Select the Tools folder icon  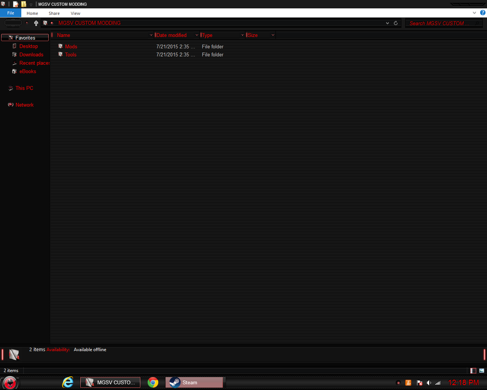click(x=60, y=54)
